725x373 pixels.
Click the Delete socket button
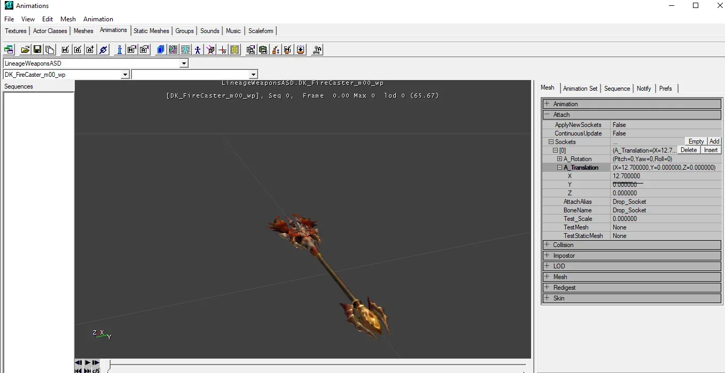pos(689,150)
